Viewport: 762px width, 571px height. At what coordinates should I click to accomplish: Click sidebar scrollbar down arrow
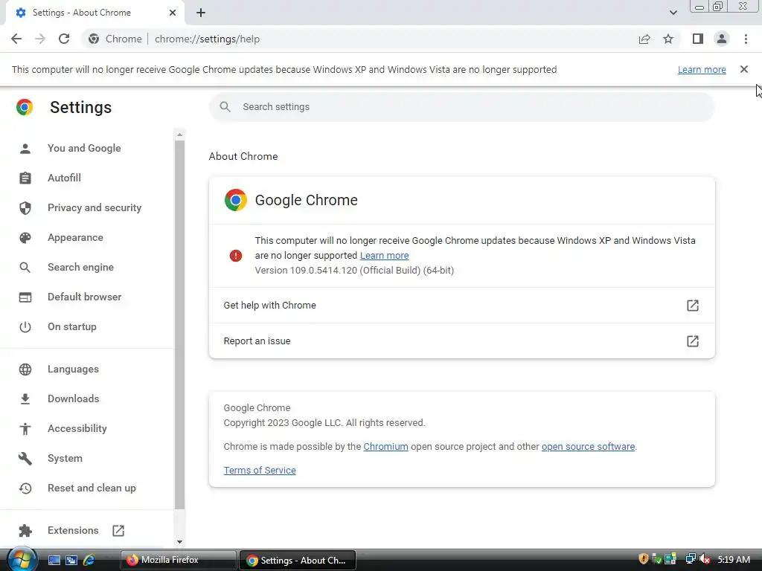pyautogui.click(x=180, y=542)
